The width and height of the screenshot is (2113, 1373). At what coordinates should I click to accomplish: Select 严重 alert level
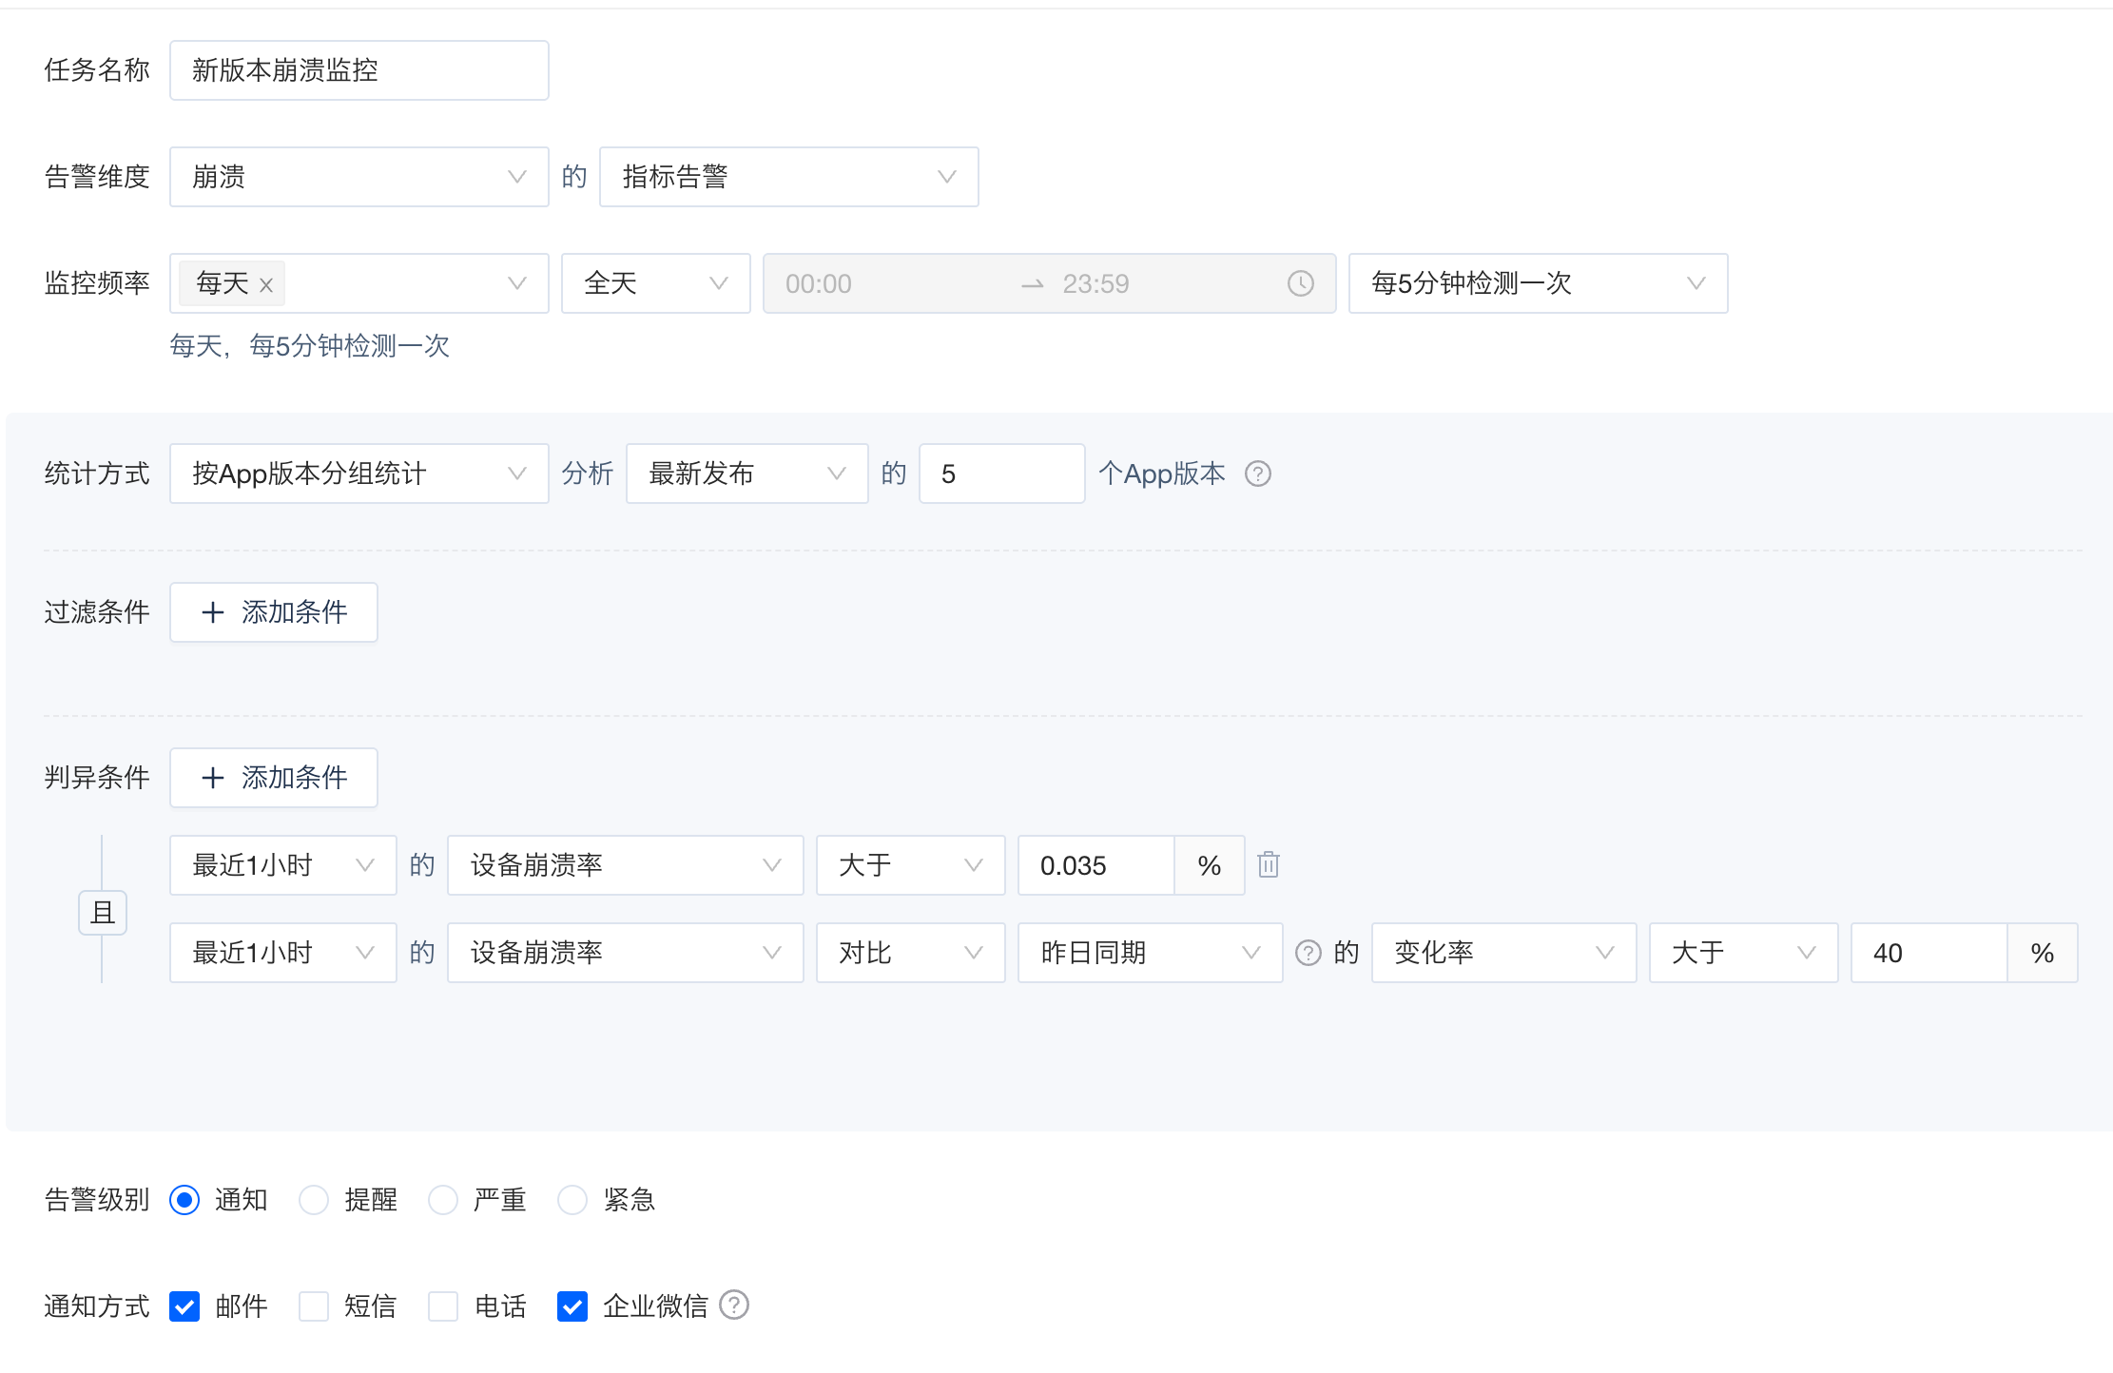pyautogui.click(x=443, y=1200)
